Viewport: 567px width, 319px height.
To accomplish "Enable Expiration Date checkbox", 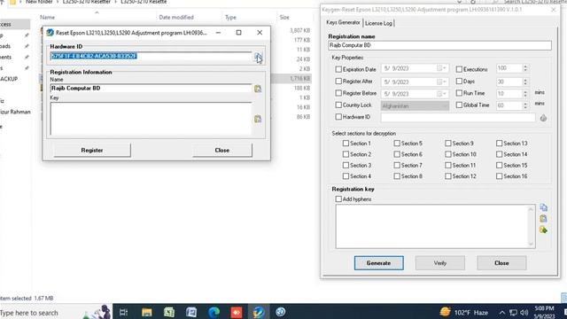I will pos(338,69).
